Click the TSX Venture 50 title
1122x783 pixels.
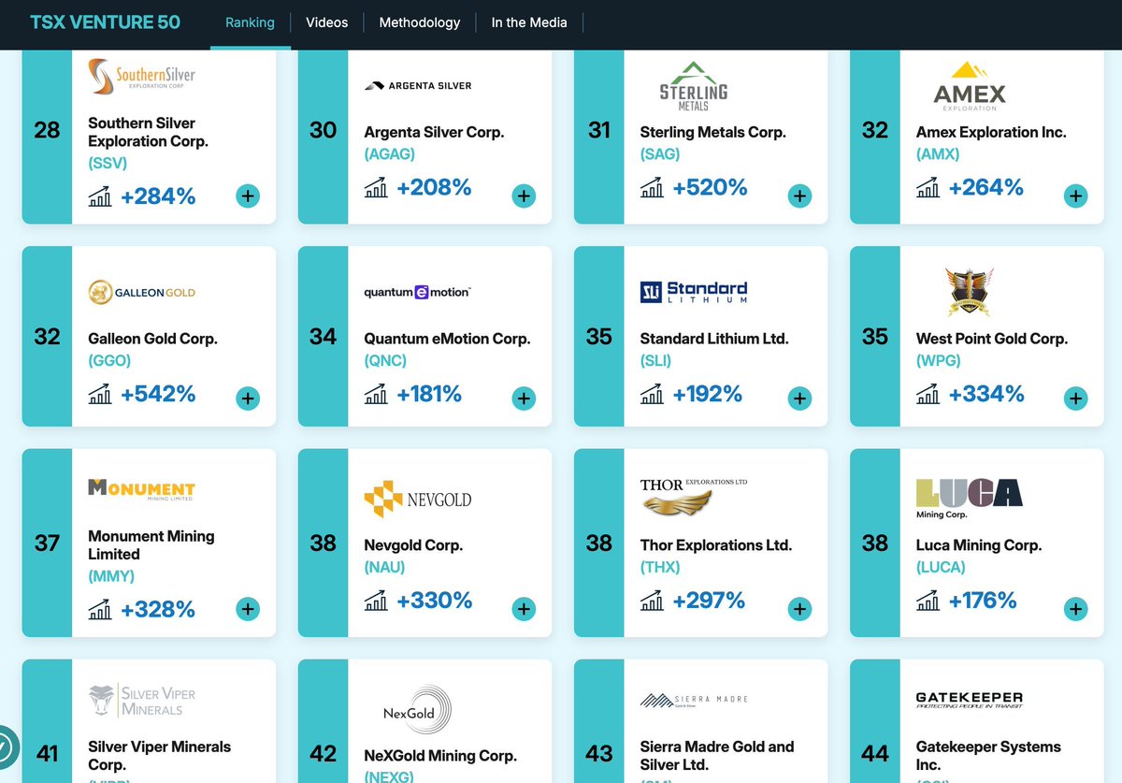[x=105, y=22]
